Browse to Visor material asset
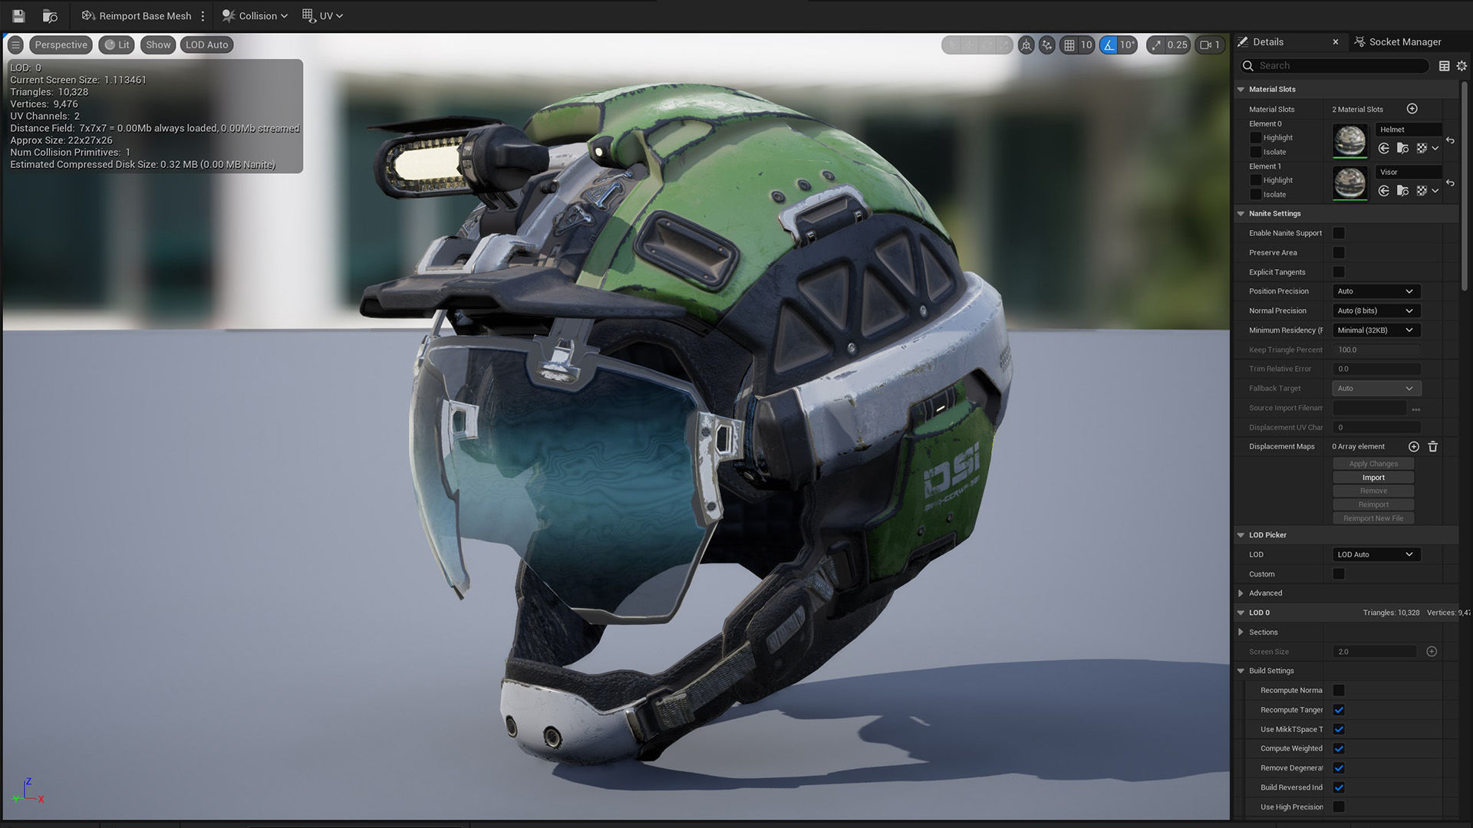This screenshot has height=828, width=1473. 1402,191
